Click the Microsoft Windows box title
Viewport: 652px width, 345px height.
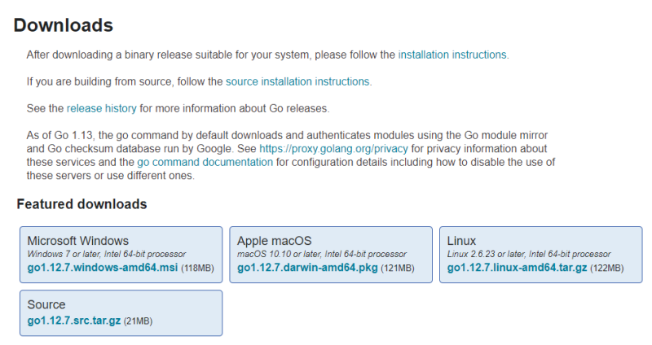tap(78, 241)
